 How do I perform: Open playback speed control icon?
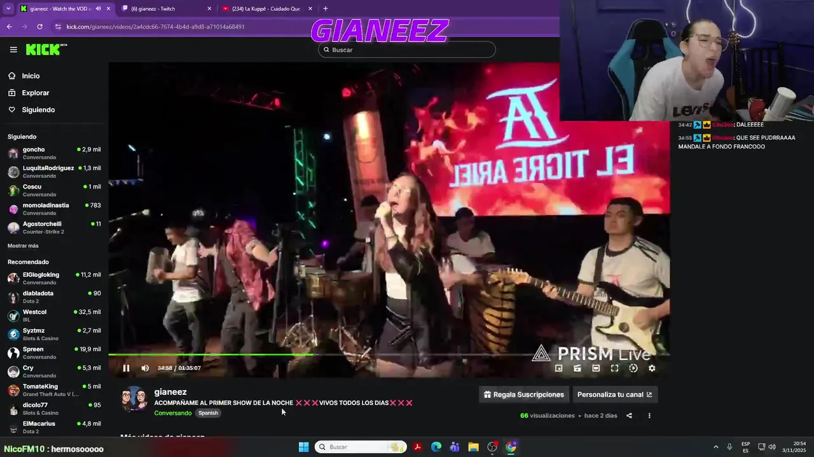tap(633, 368)
